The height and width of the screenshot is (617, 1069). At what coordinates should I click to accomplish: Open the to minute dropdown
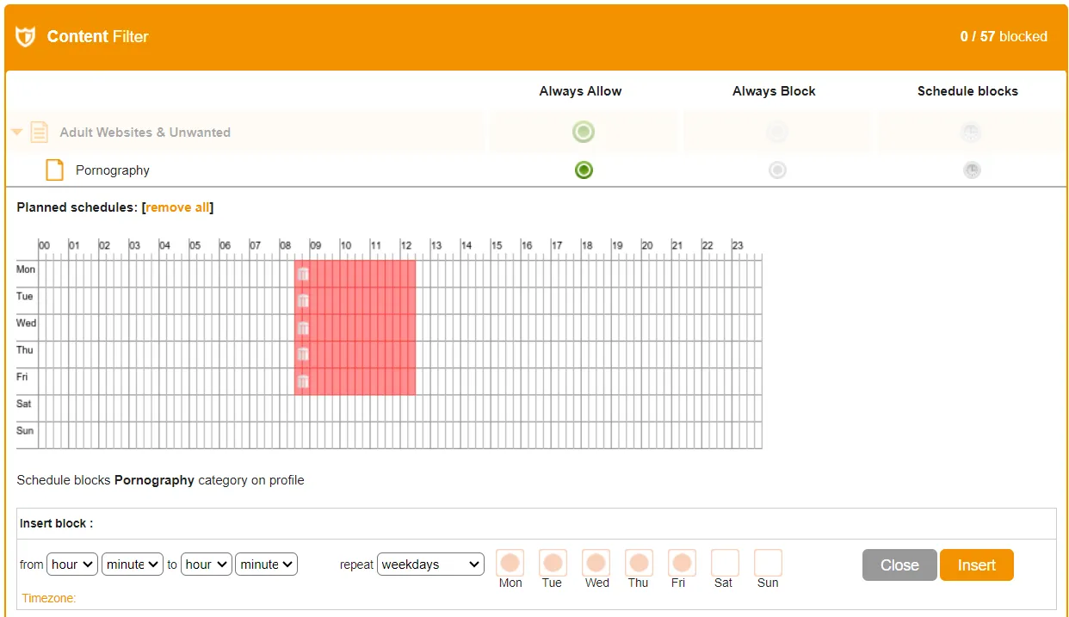(266, 565)
